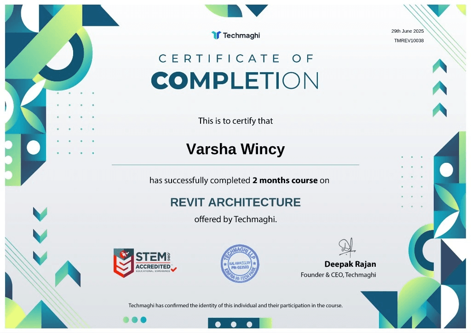
Task: Select the CERTIFICATE OF COMPLETION heading
Action: [x=235, y=69]
